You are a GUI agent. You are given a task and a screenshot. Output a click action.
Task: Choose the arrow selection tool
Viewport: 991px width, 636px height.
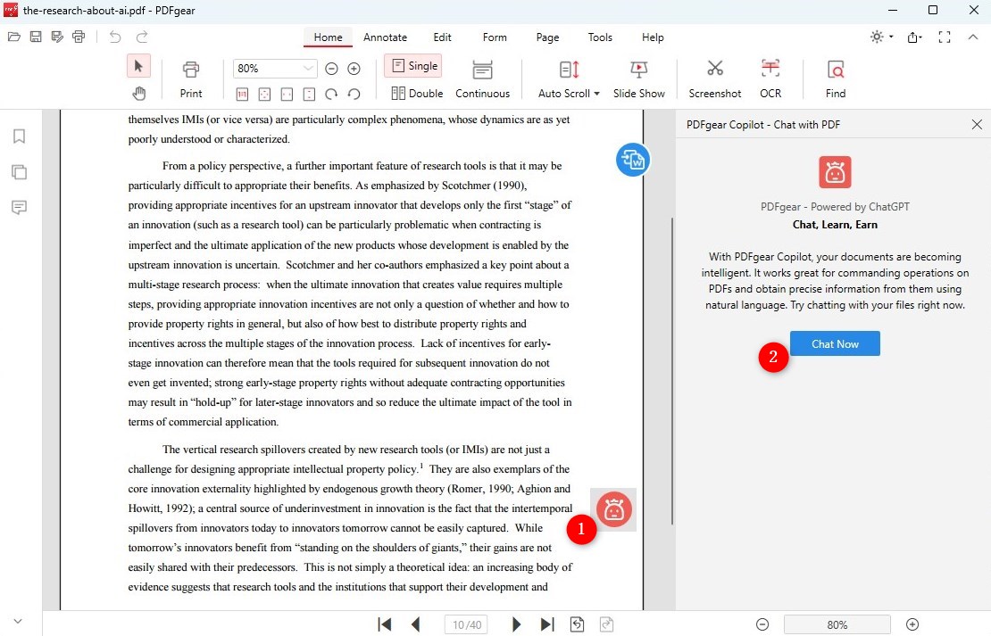(139, 66)
